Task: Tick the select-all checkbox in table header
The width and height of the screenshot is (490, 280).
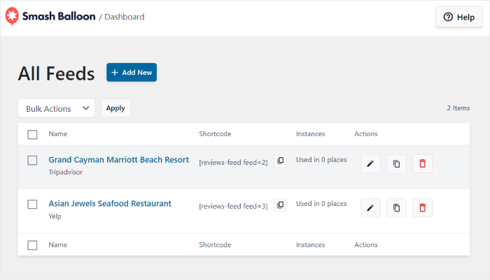Action: (x=32, y=134)
